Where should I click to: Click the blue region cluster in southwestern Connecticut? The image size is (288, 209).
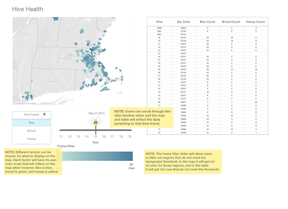[x=28, y=96]
